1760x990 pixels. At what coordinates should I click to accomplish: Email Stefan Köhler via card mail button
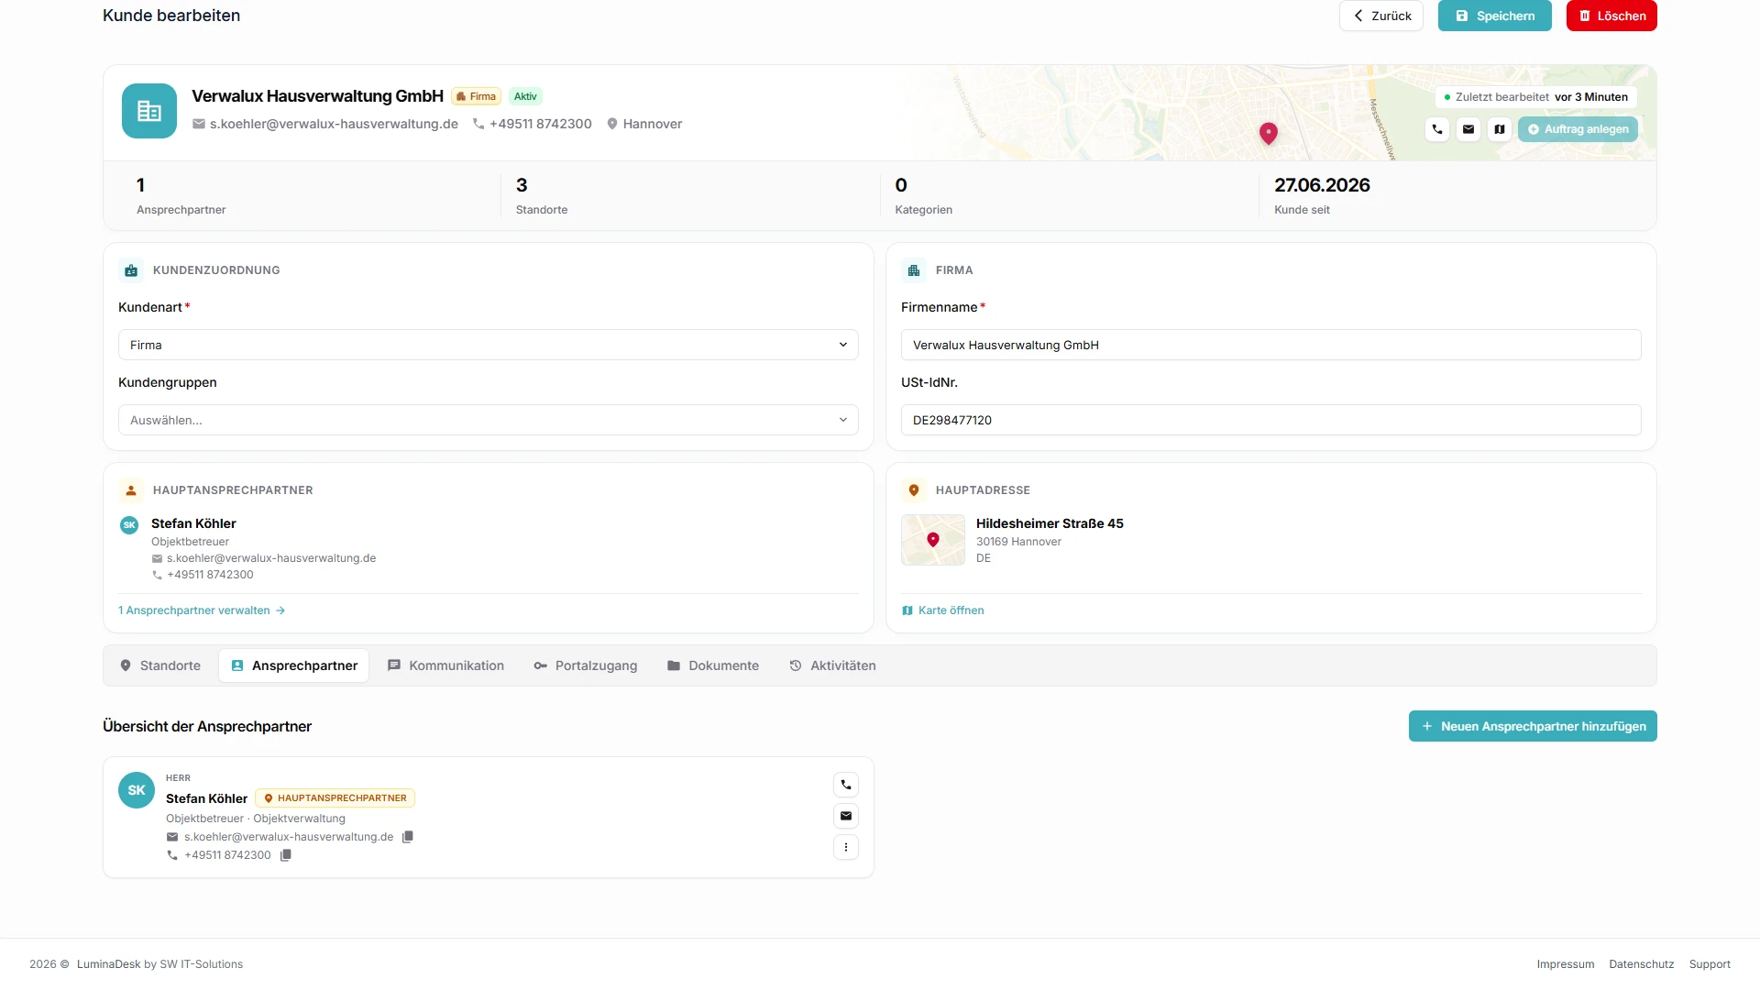click(x=846, y=816)
